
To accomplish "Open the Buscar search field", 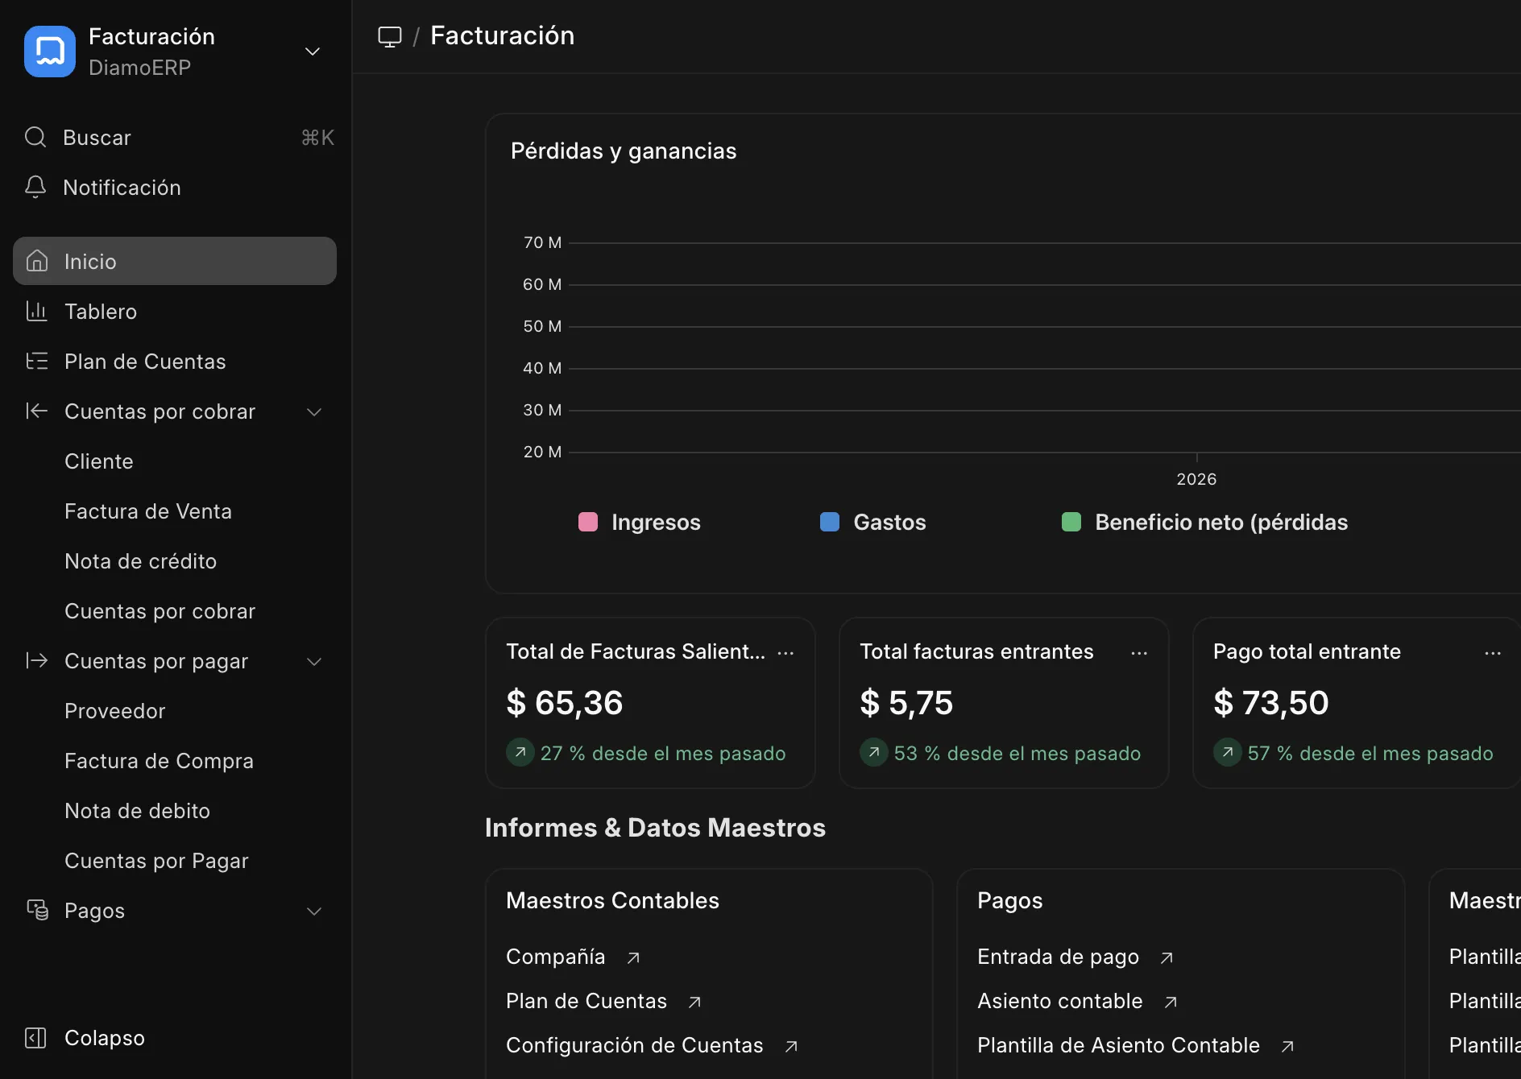I will click(x=176, y=138).
